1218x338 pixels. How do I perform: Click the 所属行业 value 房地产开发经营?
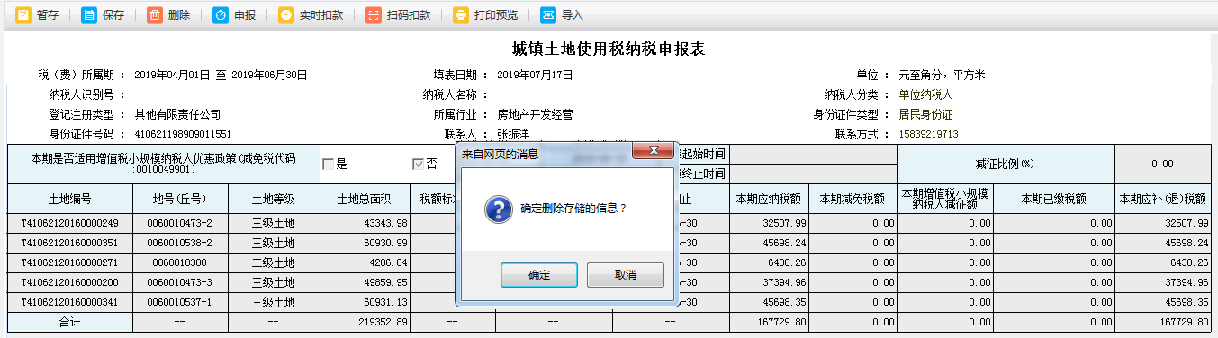(x=536, y=114)
